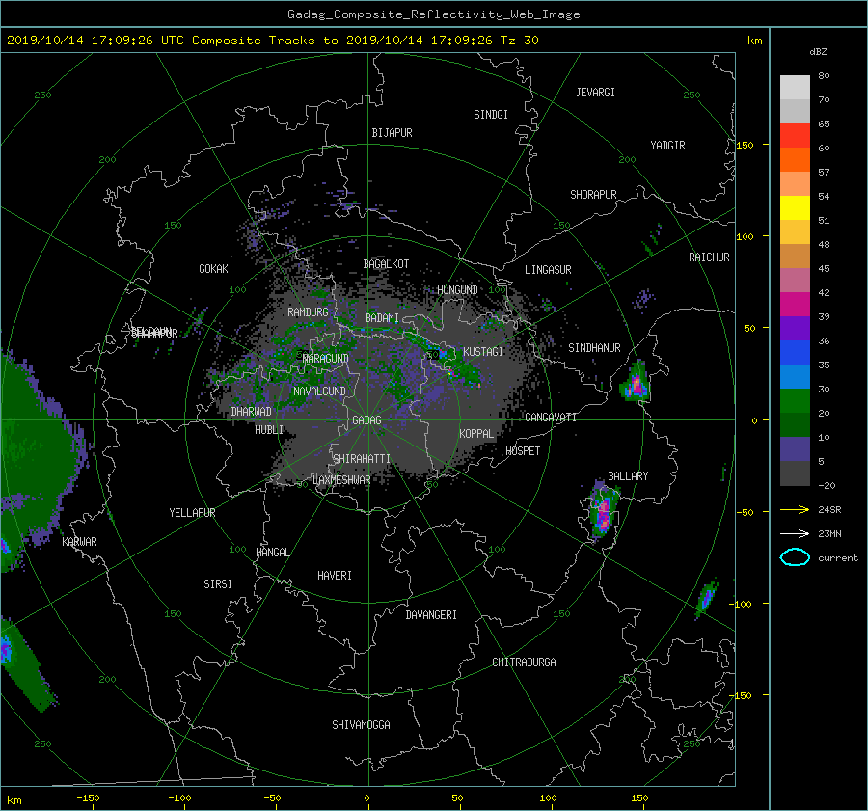Click the SHIVAMOGGA city label
Viewport: 868px width, 811px height.
click(x=361, y=724)
